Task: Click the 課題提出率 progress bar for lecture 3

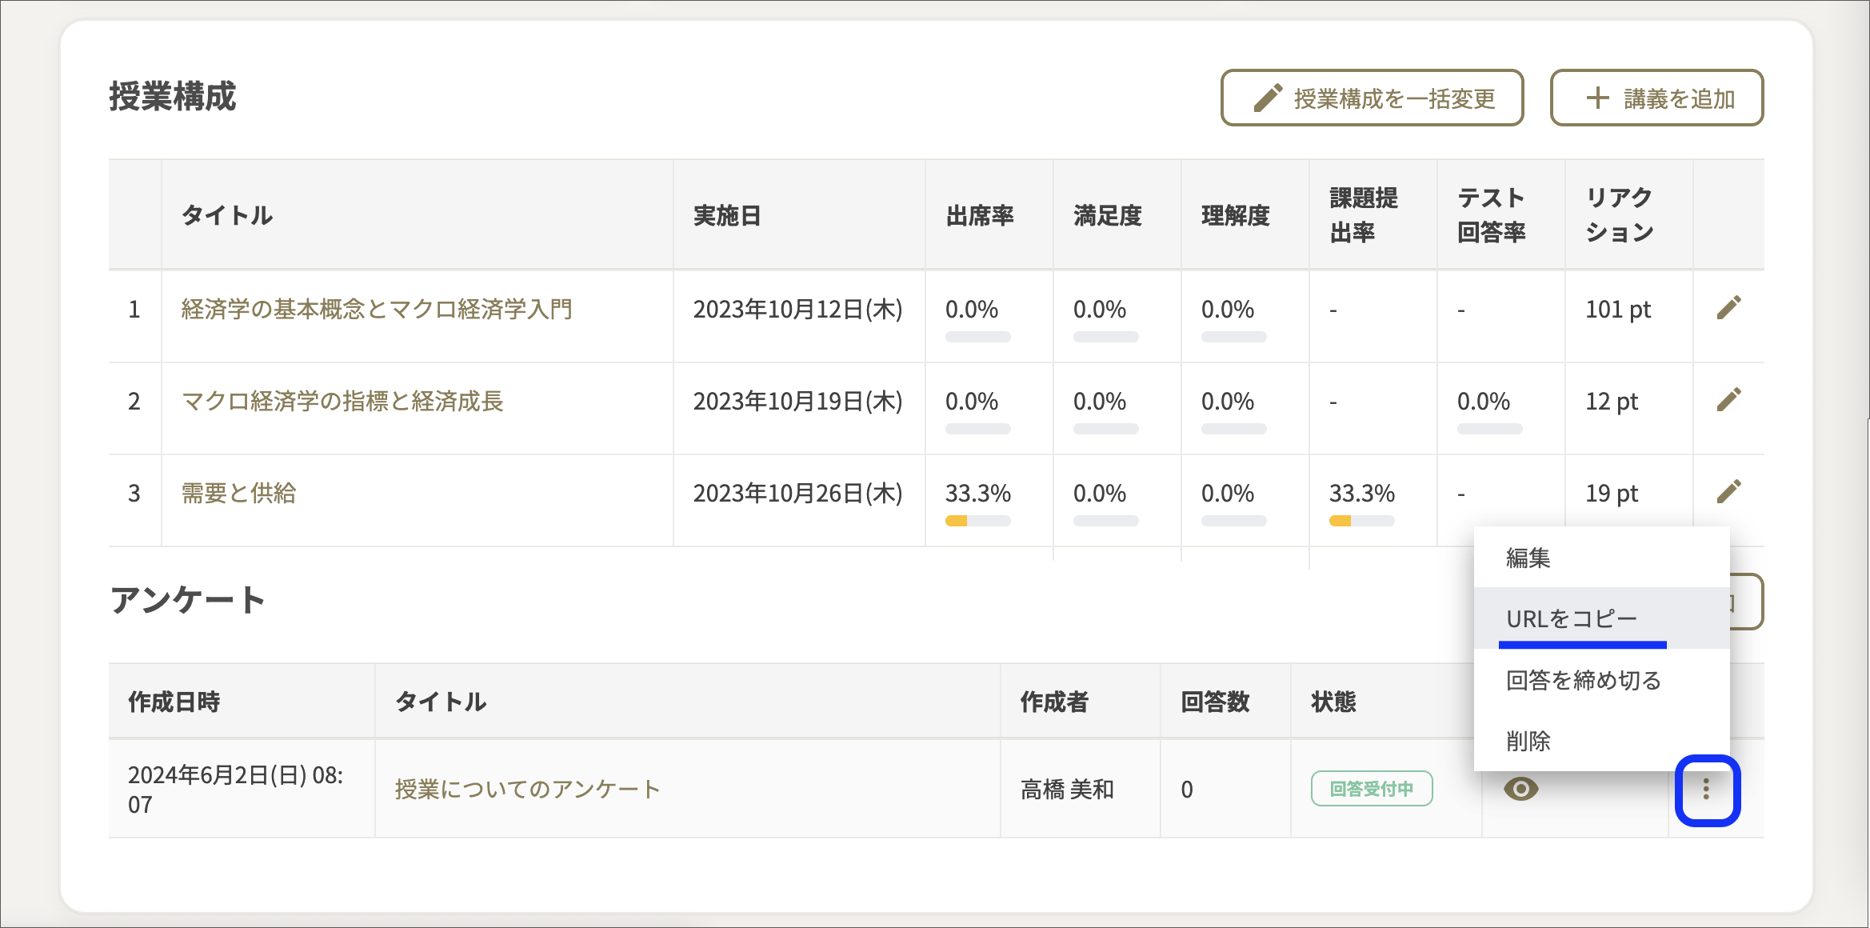Action: pyautogui.click(x=1361, y=521)
